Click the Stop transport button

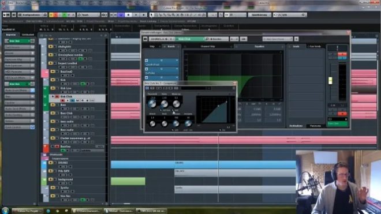[x=128, y=15]
